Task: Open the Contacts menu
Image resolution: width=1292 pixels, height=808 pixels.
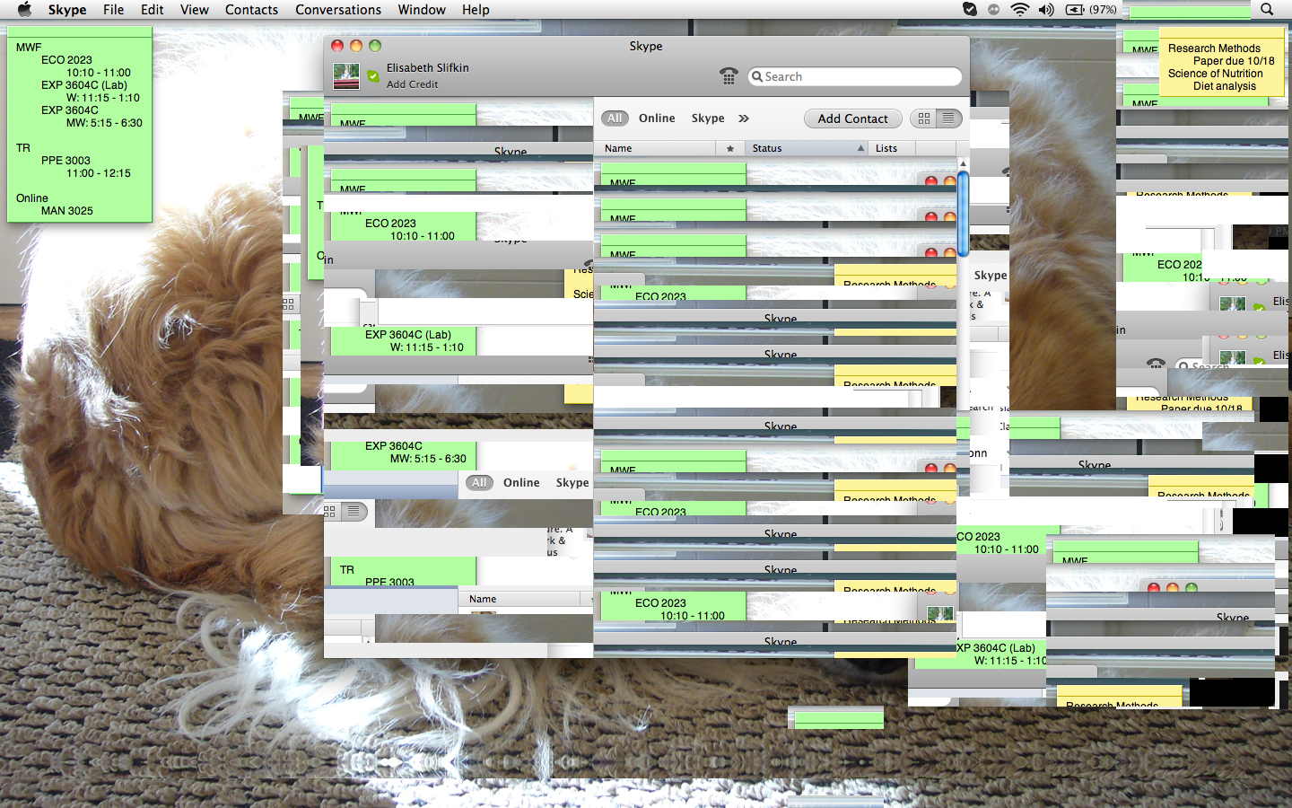Action: [x=251, y=10]
